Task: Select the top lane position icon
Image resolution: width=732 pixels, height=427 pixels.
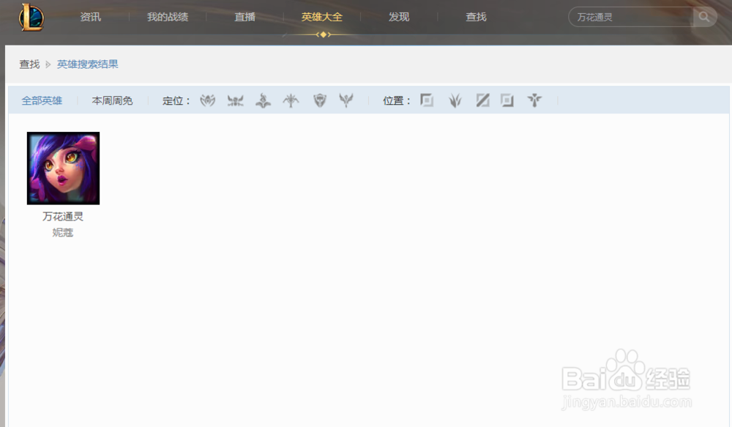Action: click(x=427, y=100)
